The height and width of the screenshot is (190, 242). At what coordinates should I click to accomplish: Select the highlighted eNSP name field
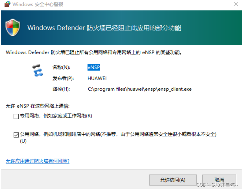click(94, 67)
